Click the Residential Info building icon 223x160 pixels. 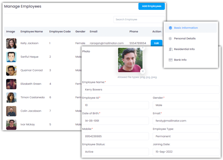coord(170,49)
